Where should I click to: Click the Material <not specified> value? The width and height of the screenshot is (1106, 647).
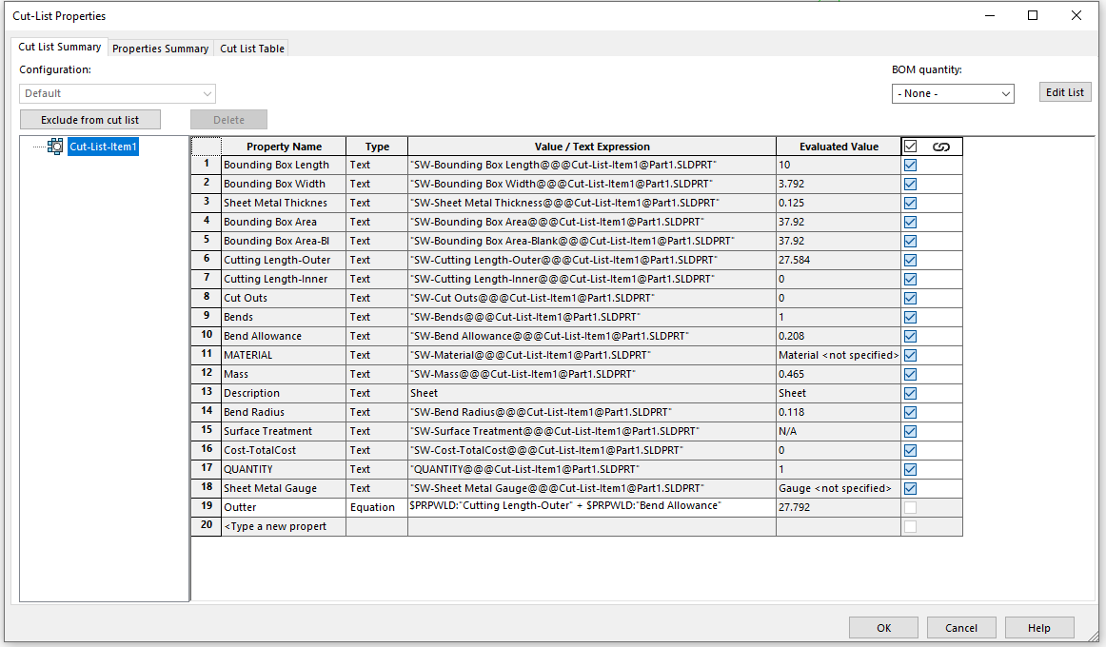pos(839,355)
